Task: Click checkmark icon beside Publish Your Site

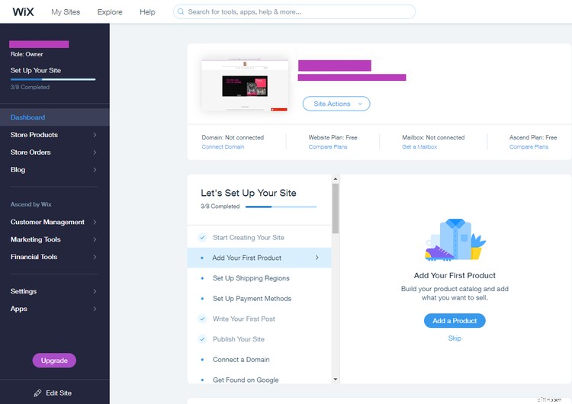Action: 202,339
